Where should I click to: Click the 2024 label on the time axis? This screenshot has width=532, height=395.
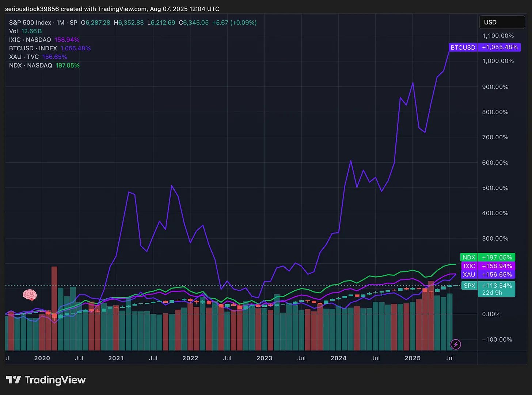pyautogui.click(x=339, y=358)
